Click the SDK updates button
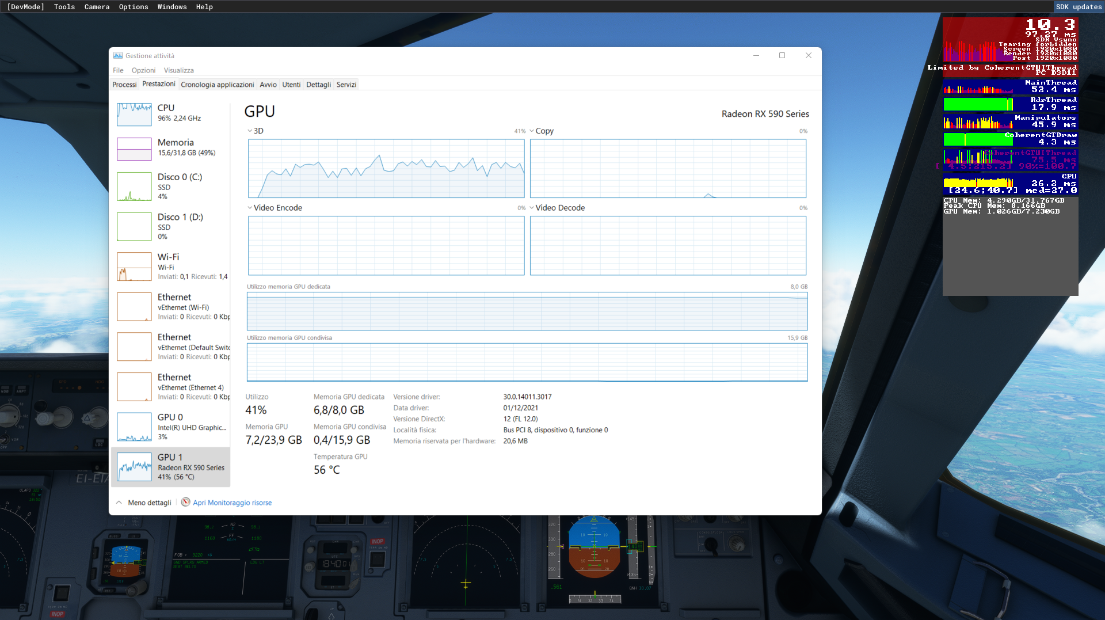 click(x=1079, y=6)
